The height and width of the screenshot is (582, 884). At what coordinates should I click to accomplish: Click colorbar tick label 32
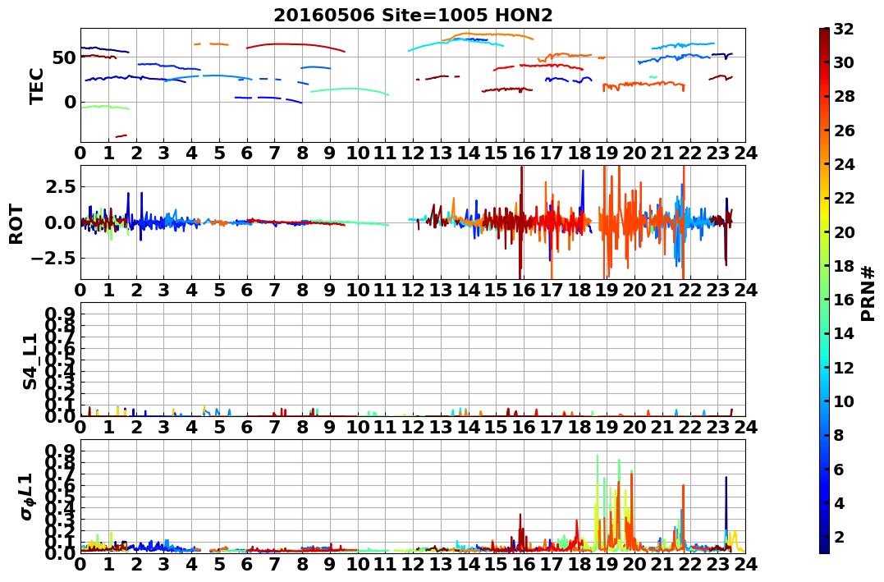(844, 29)
